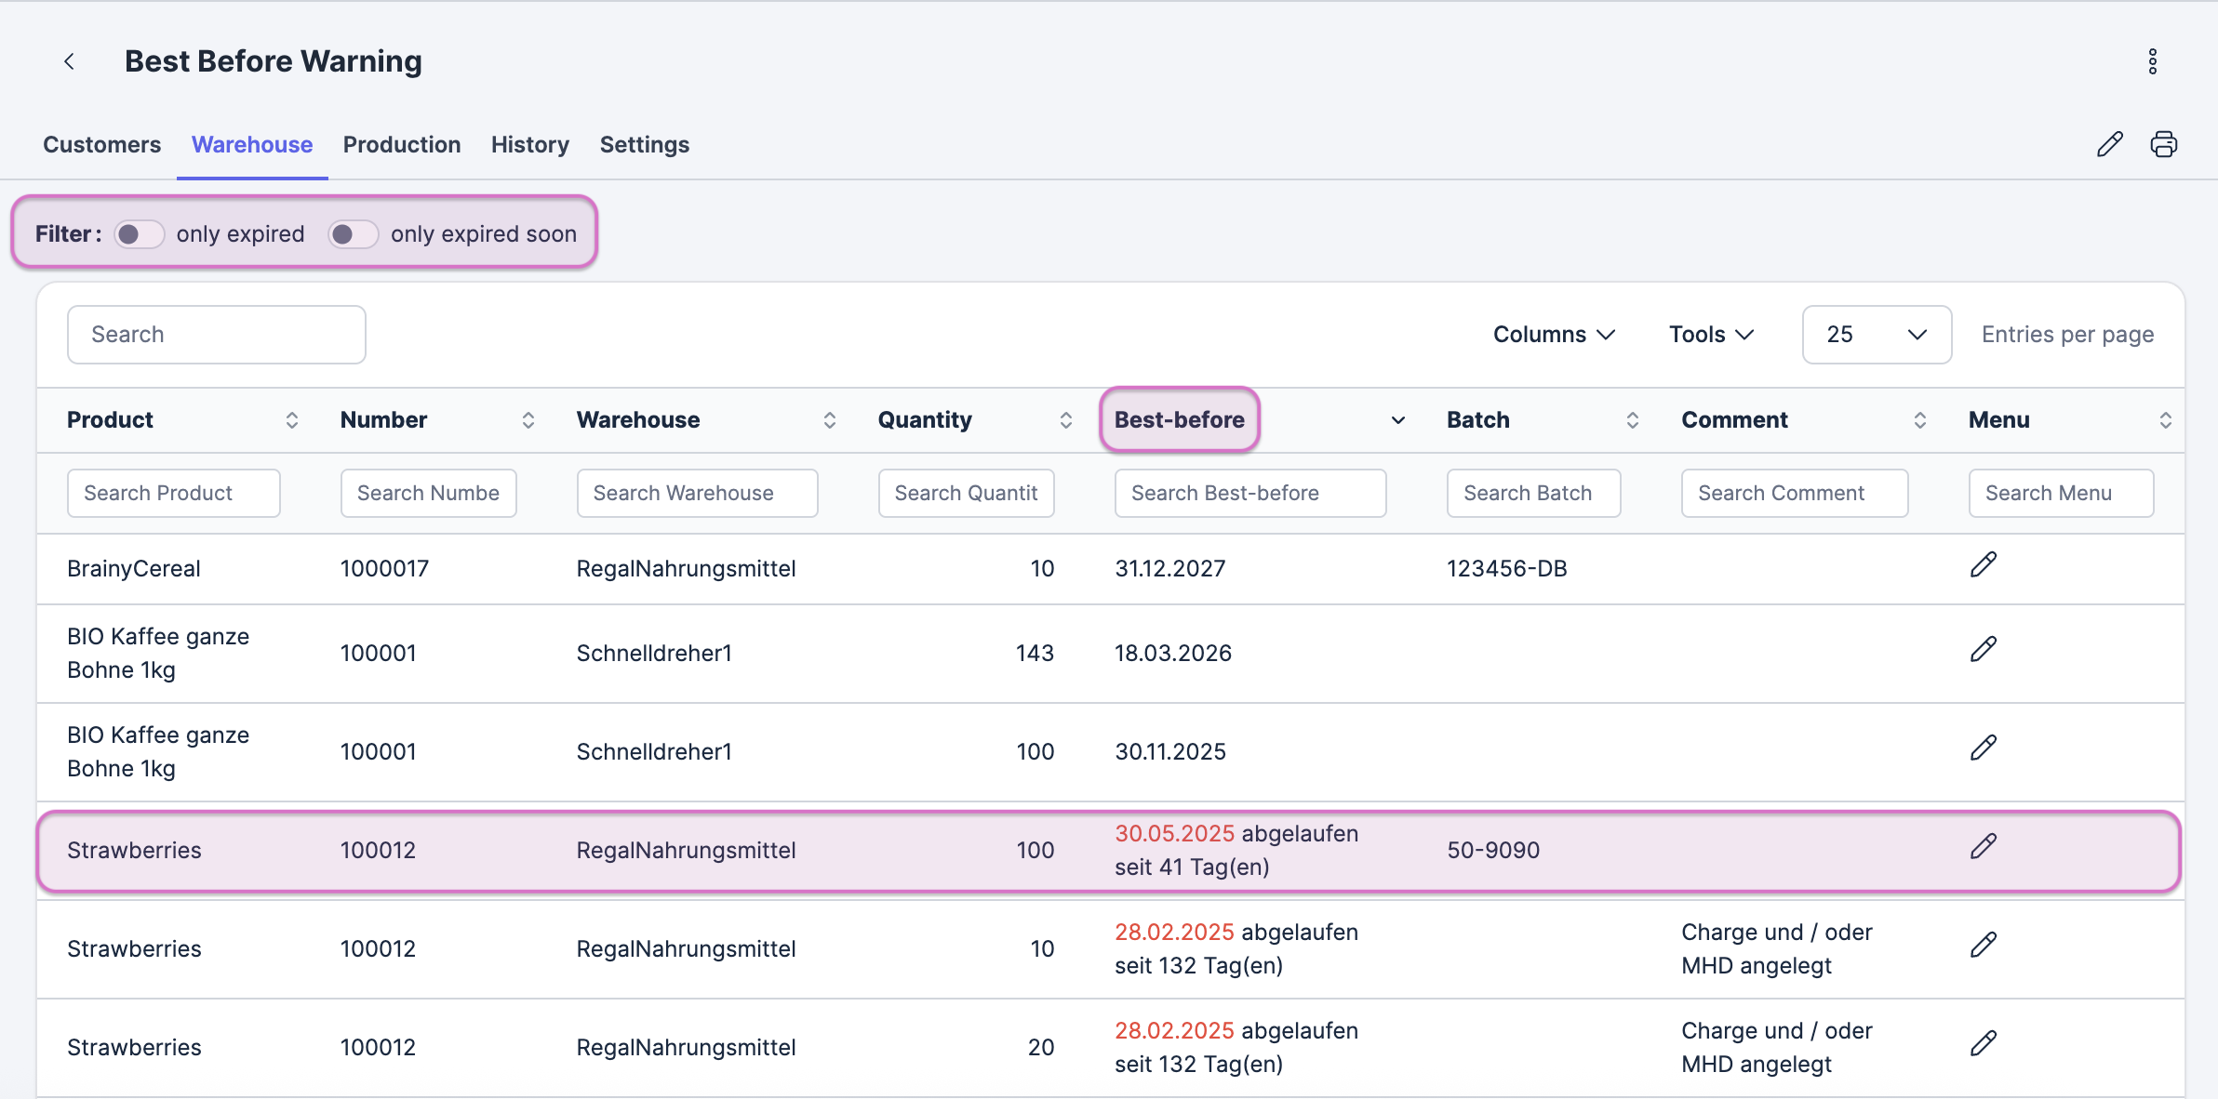The image size is (2218, 1099).
Task: Click the Best-before column header
Action: coord(1179,420)
